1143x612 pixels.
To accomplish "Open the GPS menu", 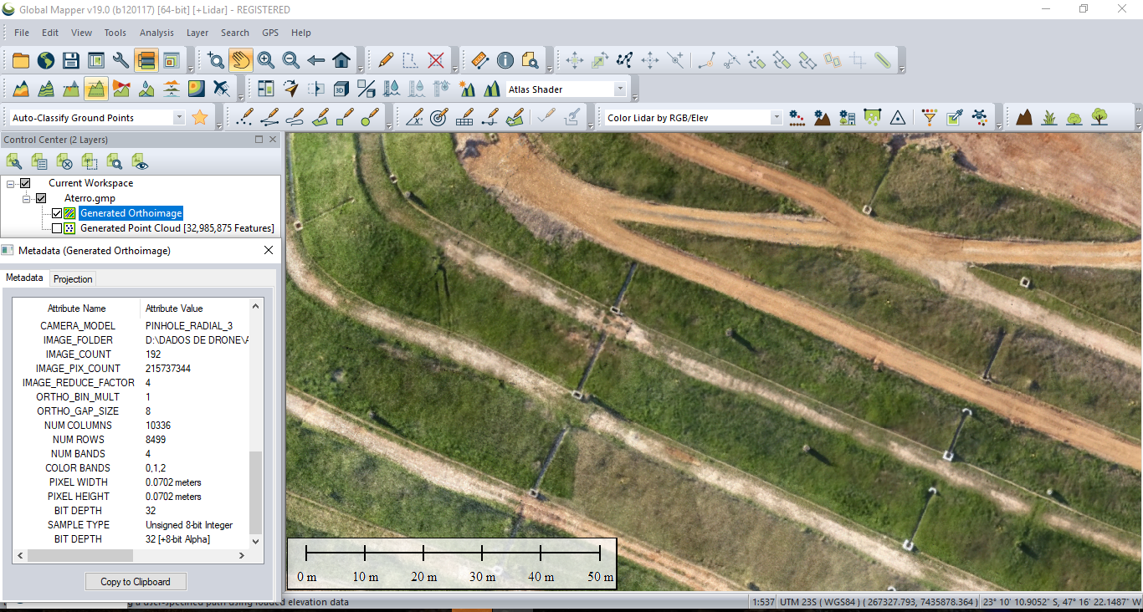I will click(270, 33).
